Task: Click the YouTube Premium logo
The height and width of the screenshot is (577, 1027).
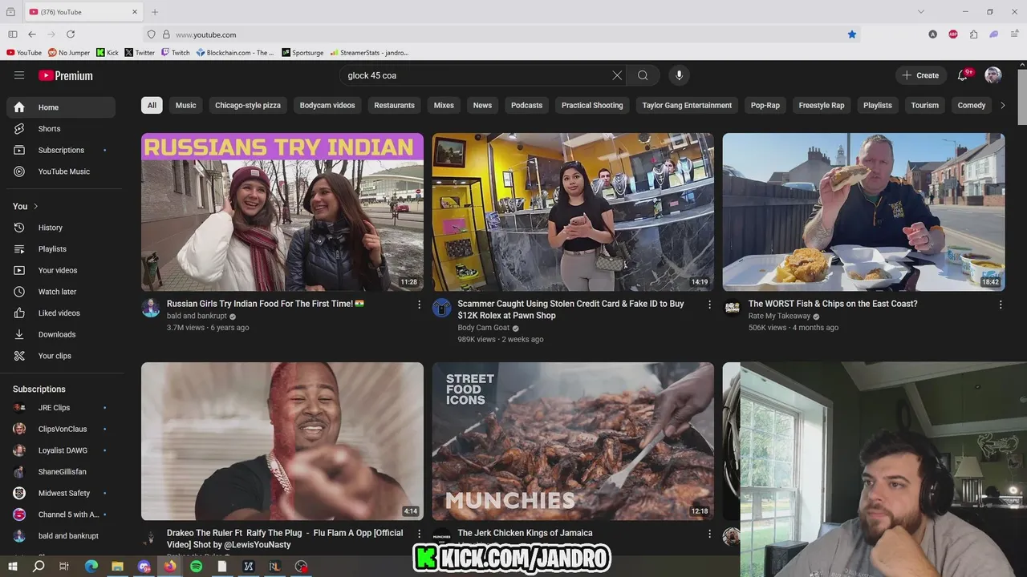Action: [x=66, y=75]
